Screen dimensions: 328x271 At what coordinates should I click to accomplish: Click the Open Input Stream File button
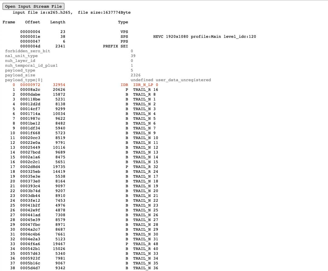point(33,6)
